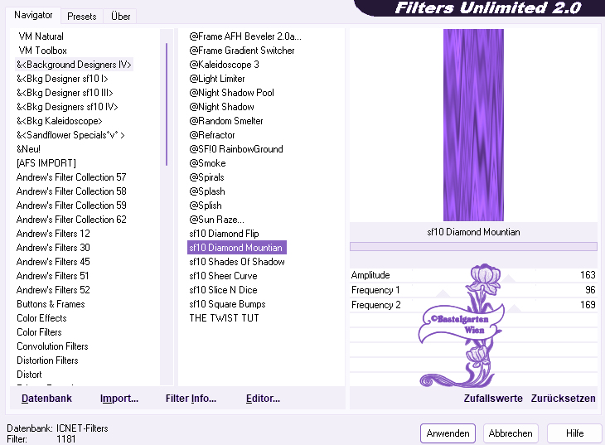Select [AFS IMPORT] category
The width and height of the screenshot is (605, 445).
click(x=46, y=163)
